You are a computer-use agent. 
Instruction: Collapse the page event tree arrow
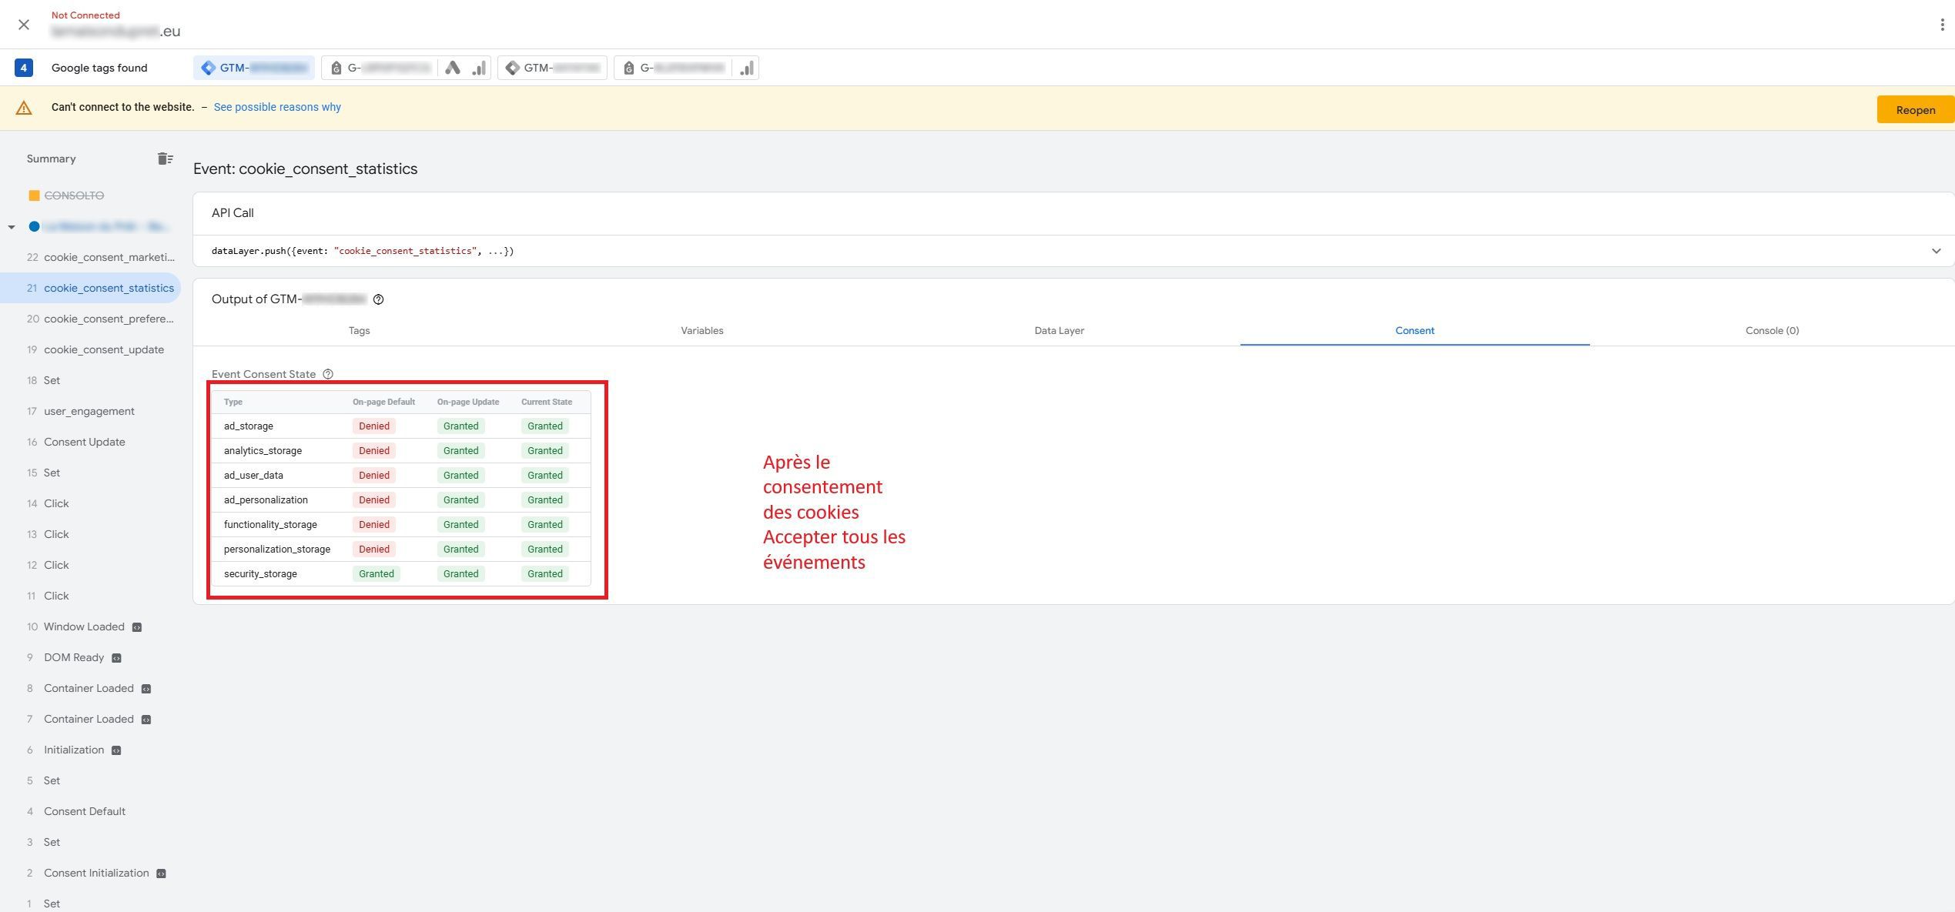tap(12, 227)
